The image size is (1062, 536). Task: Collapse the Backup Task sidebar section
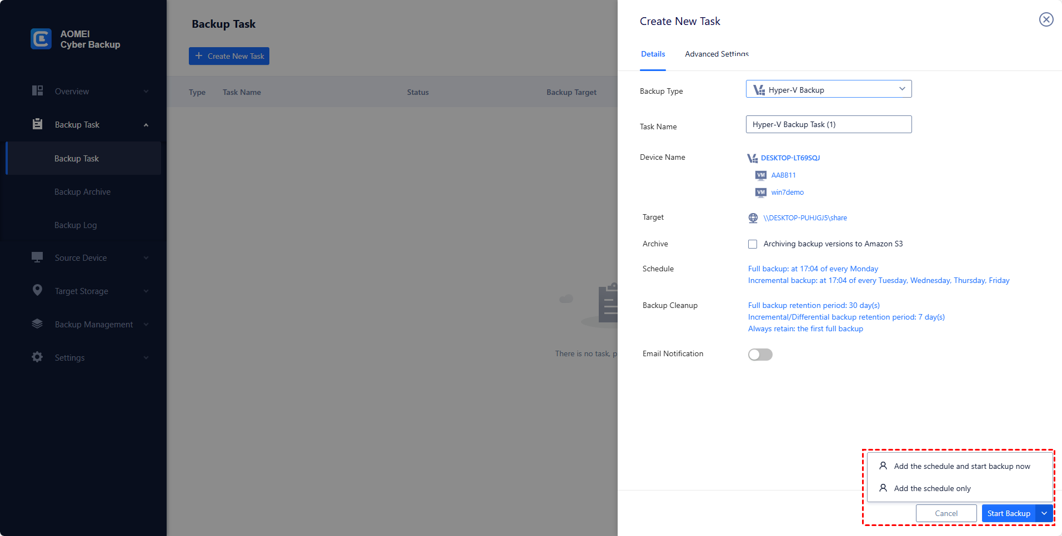(146, 125)
